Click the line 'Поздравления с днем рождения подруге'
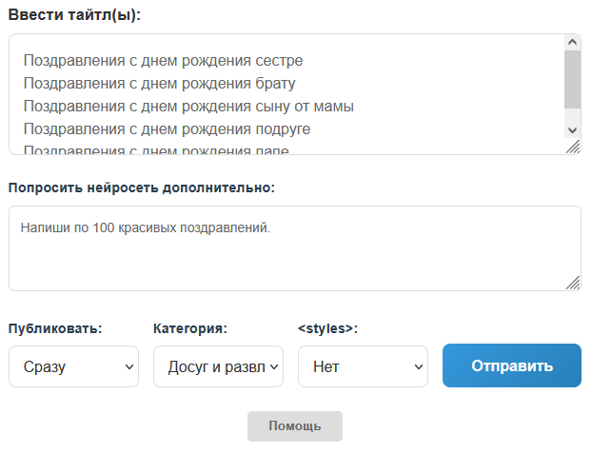Screen dimensions: 592x454 point(167,129)
